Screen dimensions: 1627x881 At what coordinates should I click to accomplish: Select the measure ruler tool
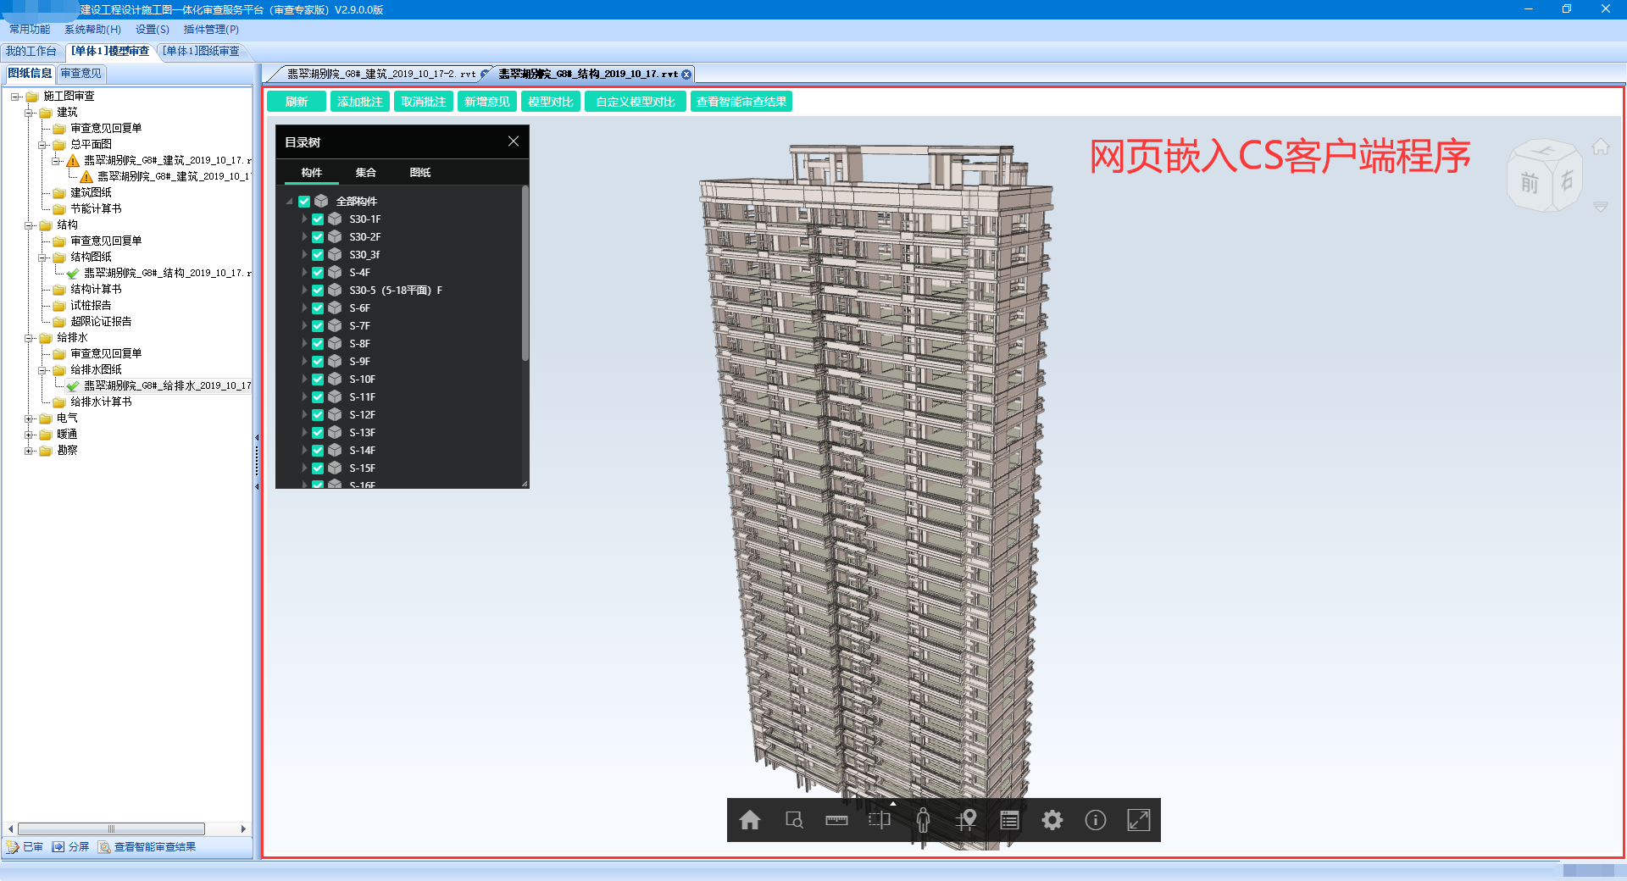pyautogui.click(x=836, y=820)
